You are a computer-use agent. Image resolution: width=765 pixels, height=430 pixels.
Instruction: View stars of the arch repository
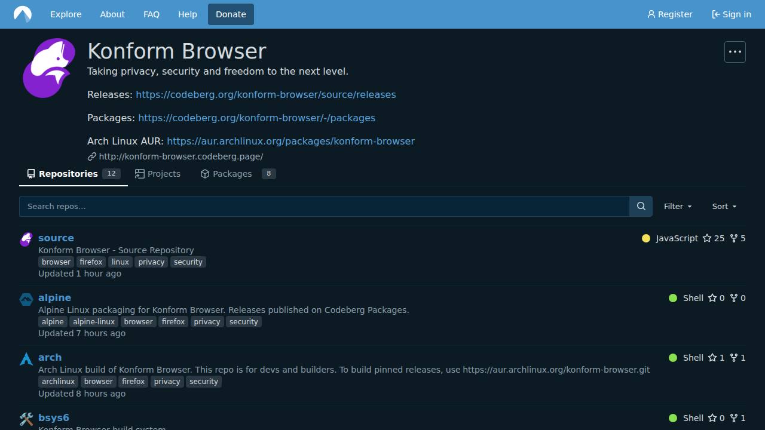point(716,358)
